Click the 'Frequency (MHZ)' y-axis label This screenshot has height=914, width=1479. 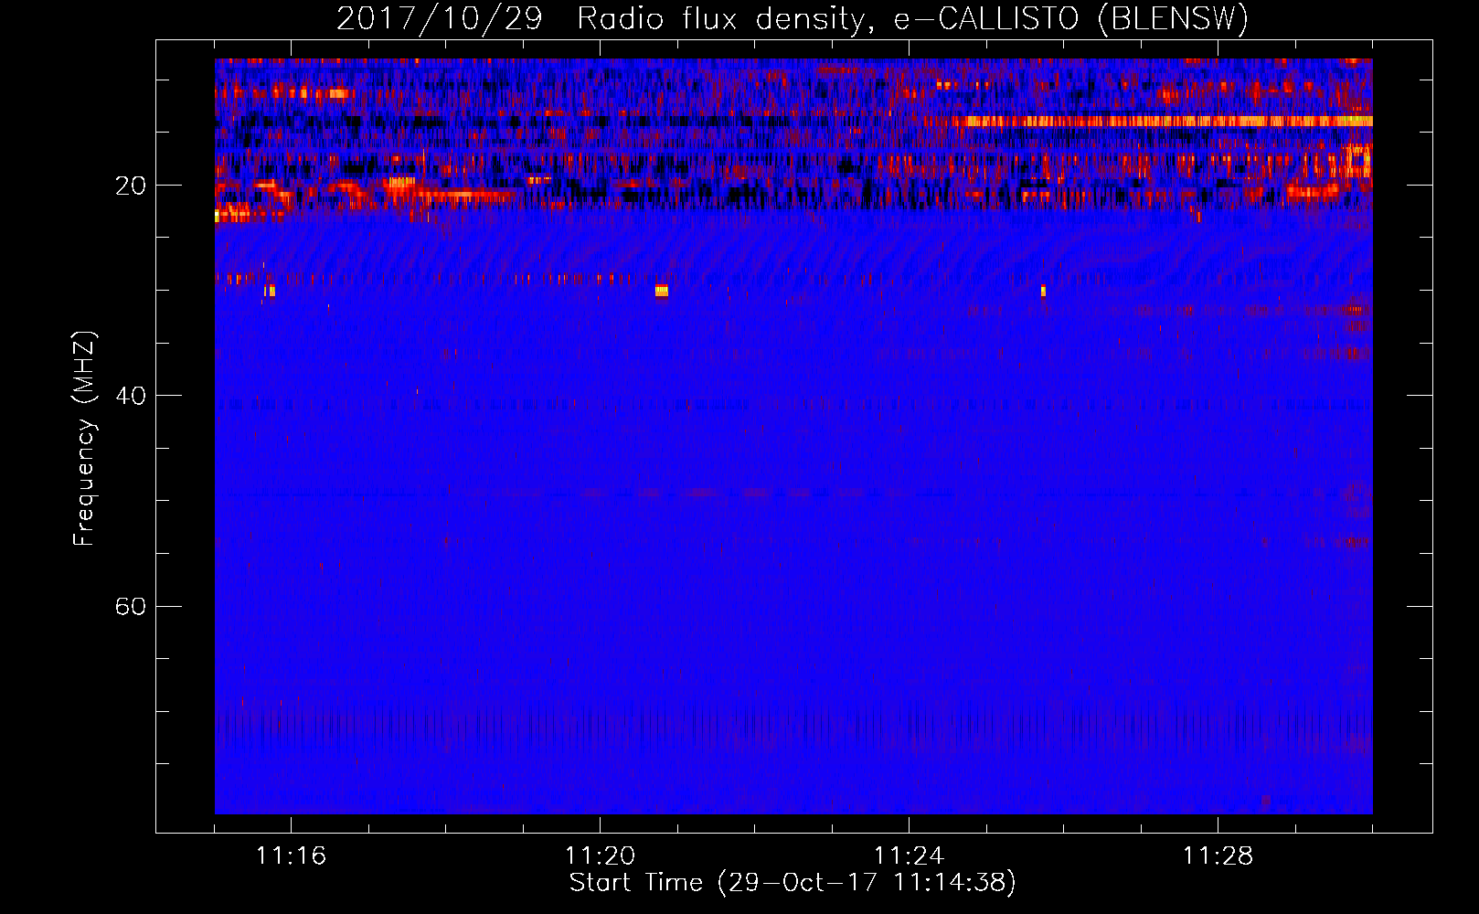click(84, 439)
